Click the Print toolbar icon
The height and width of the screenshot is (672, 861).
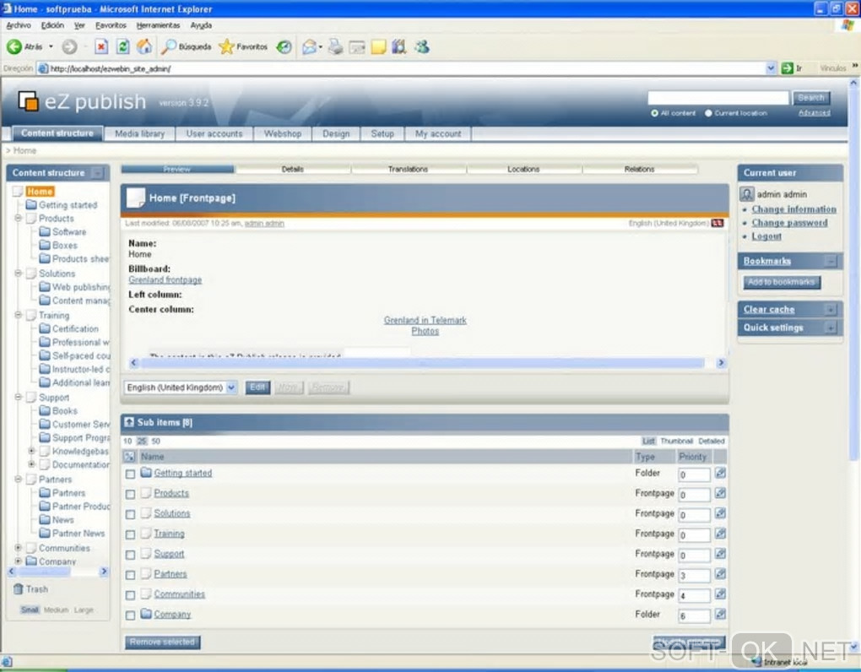[335, 46]
